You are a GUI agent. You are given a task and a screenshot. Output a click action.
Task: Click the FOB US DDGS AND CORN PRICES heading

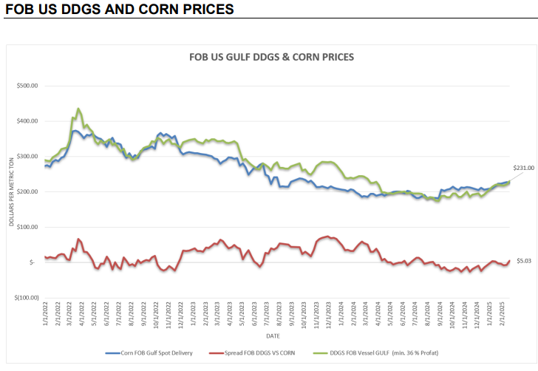coord(120,9)
